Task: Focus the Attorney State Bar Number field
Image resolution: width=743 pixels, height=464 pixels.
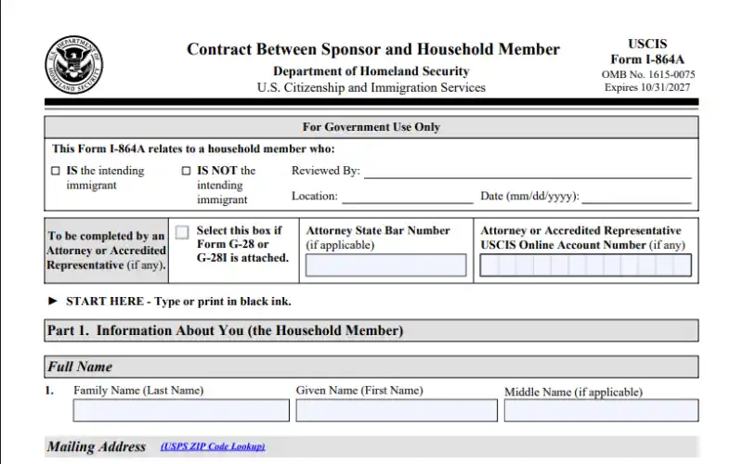Action: pyautogui.click(x=385, y=265)
